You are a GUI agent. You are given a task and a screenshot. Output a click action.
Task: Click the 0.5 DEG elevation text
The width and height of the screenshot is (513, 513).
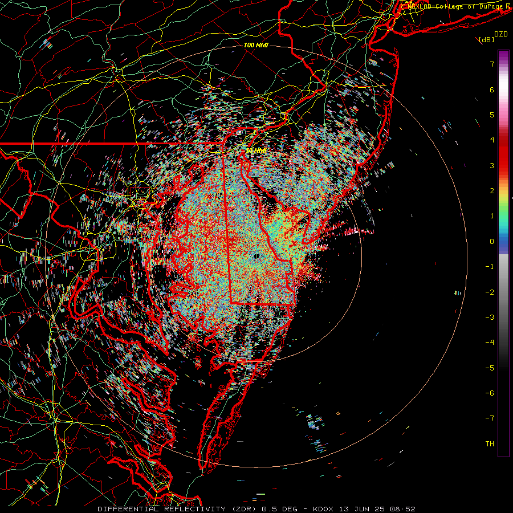[279, 509]
